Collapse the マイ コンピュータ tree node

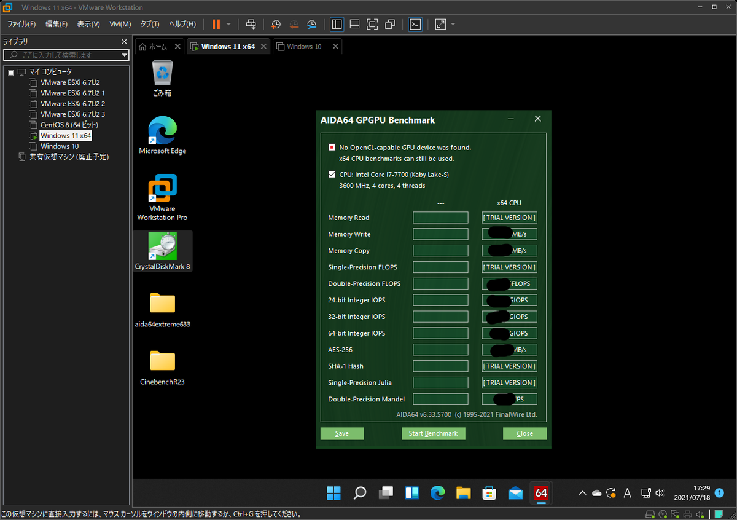point(10,72)
